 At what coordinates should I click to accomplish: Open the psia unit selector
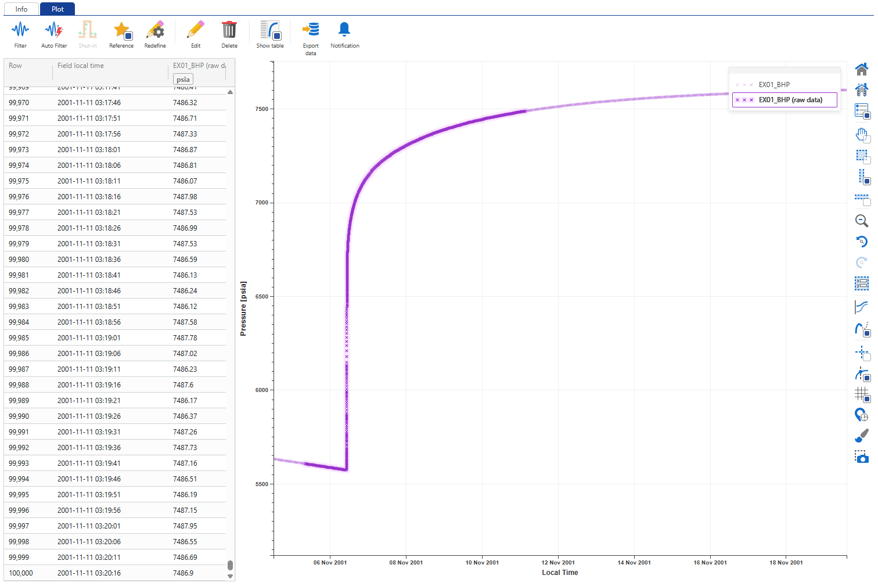(x=182, y=79)
